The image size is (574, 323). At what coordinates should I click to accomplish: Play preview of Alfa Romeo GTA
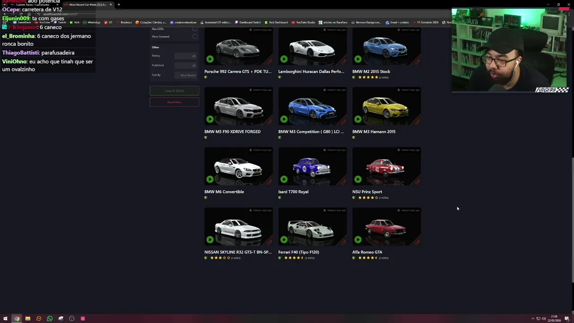(x=358, y=240)
